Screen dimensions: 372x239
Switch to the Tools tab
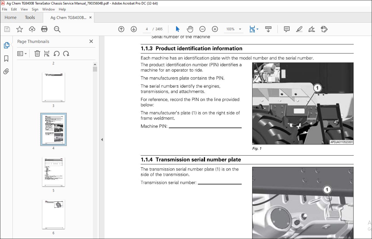pyautogui.click(x=30, y=18)
